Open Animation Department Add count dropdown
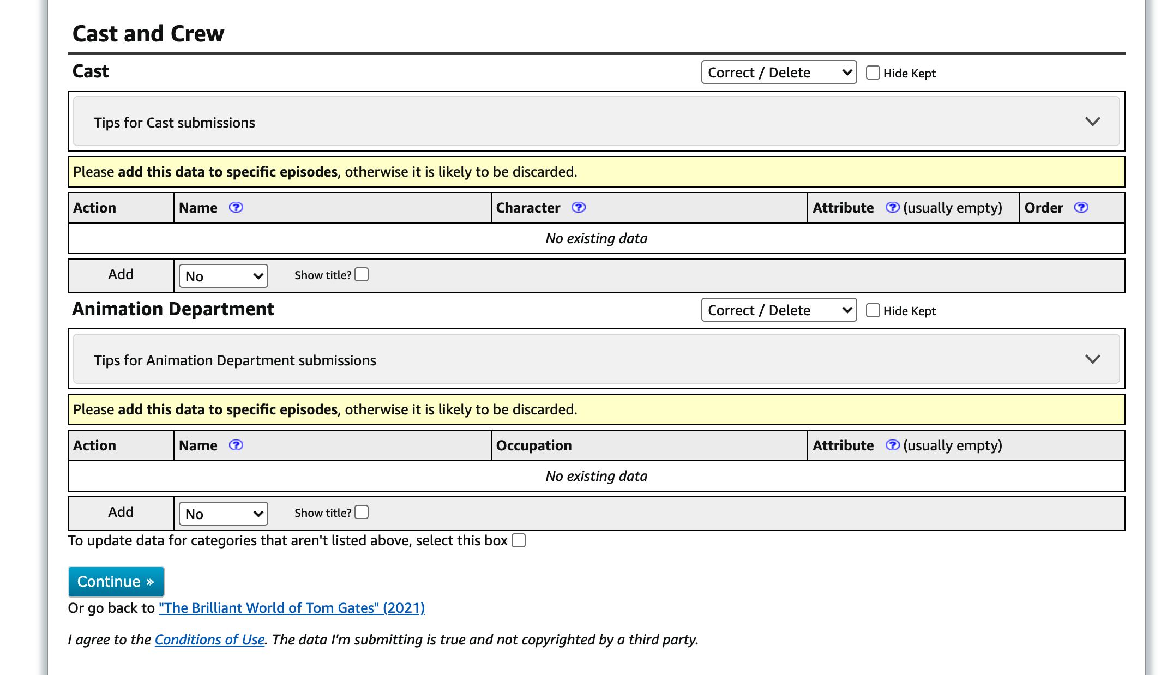The height and width of the screenshot is (675, 1167). coord(224,514)
